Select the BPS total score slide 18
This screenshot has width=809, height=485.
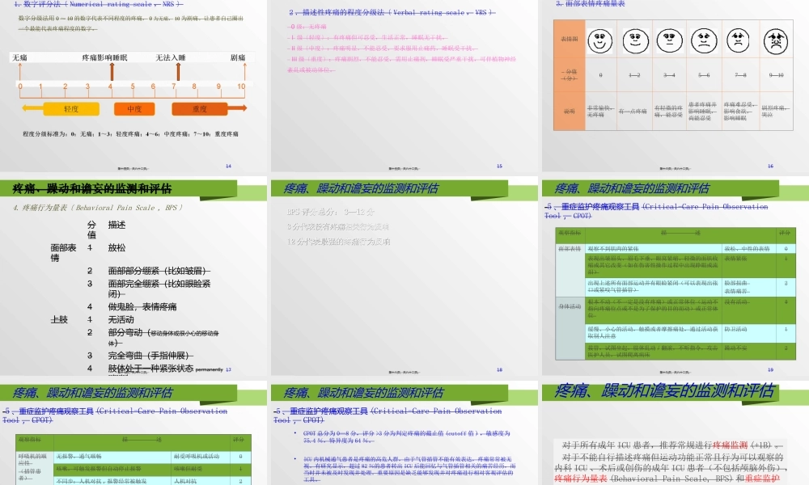point(404,278)
